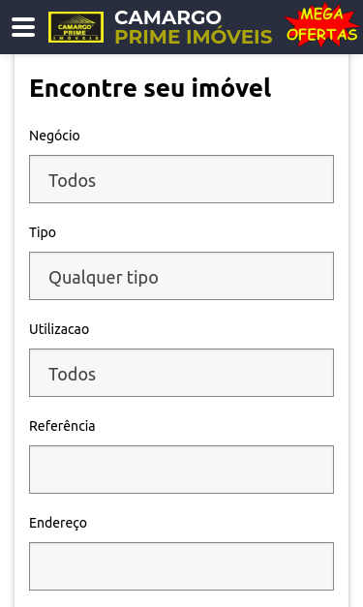Click into the Endereço text field
Image resolution: width=363 pixels, height=607 pixels.
(182, 566)
